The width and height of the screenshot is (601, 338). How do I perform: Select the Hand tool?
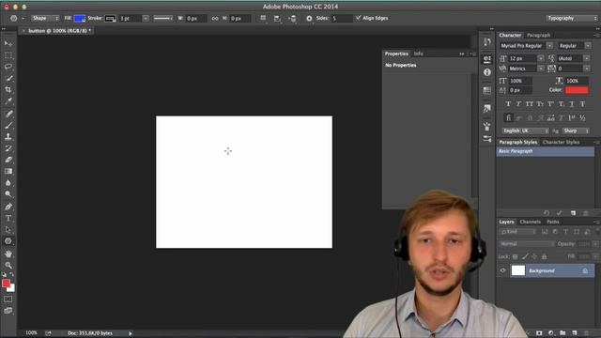(x=8, y=253)
